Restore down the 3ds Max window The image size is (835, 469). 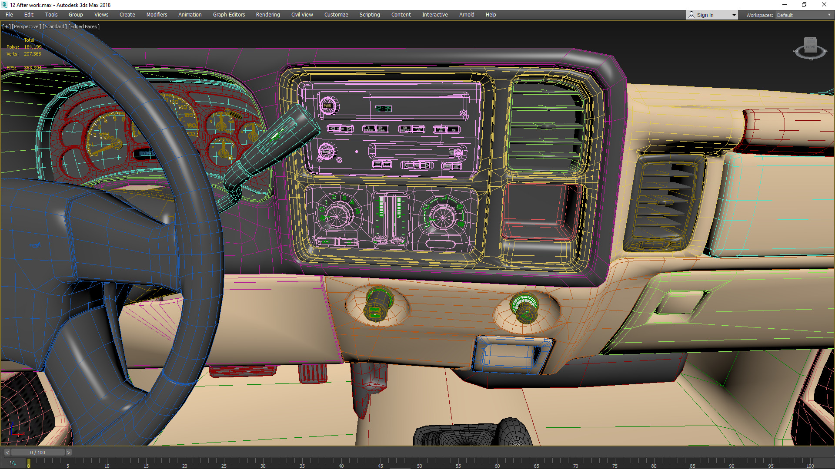804,5
